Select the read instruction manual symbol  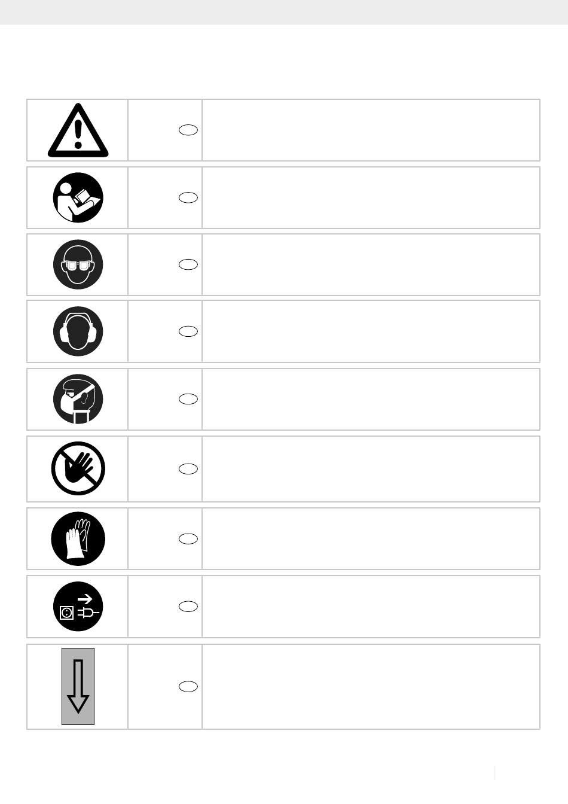coord(78,197)
